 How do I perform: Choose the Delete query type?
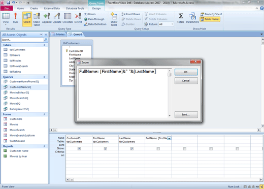click(78, 18)
